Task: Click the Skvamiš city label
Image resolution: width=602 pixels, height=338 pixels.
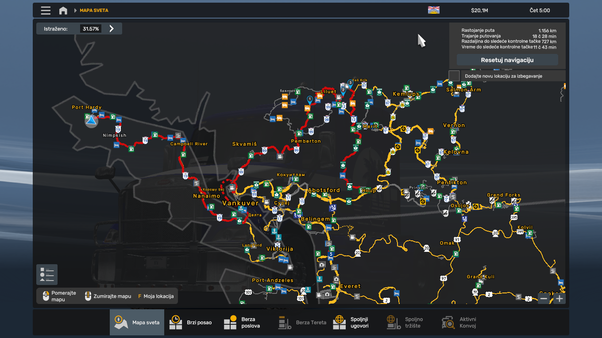Action: [x=244, y=144]
